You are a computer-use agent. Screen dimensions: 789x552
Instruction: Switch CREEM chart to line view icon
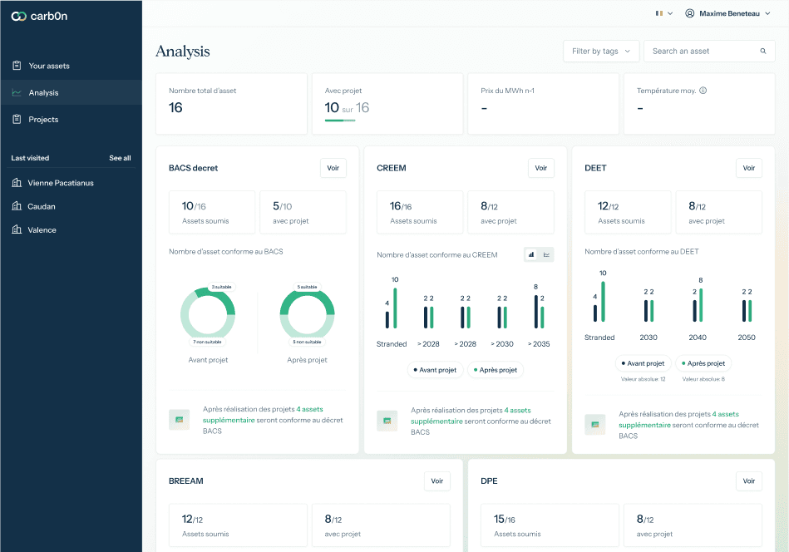(546, 254)
